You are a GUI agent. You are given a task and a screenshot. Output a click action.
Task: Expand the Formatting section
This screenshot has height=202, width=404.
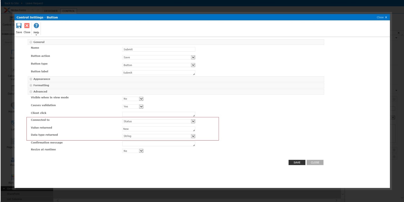(x=31, y=85)
